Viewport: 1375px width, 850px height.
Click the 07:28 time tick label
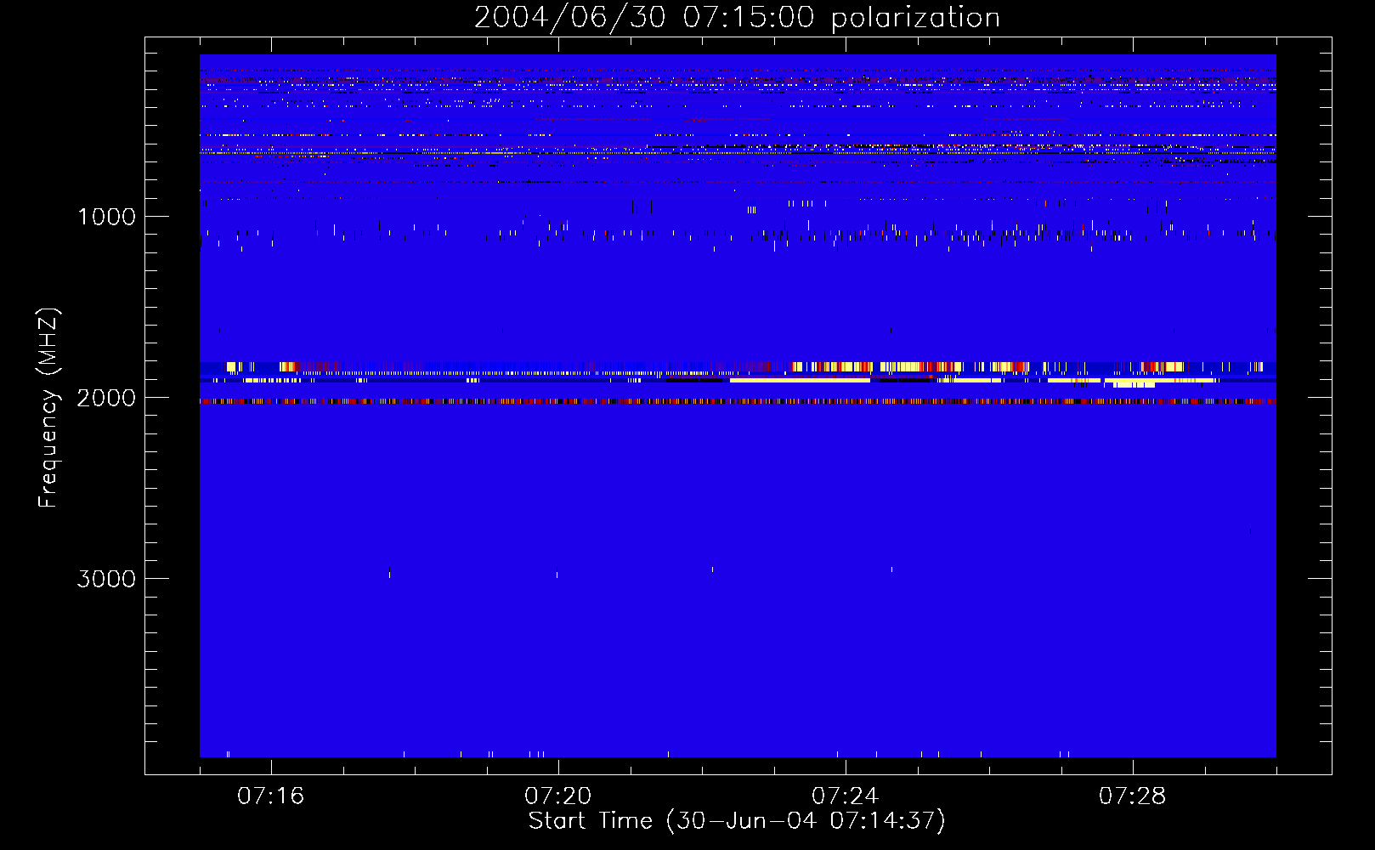pyautogui.click(x=1132, y=796)
